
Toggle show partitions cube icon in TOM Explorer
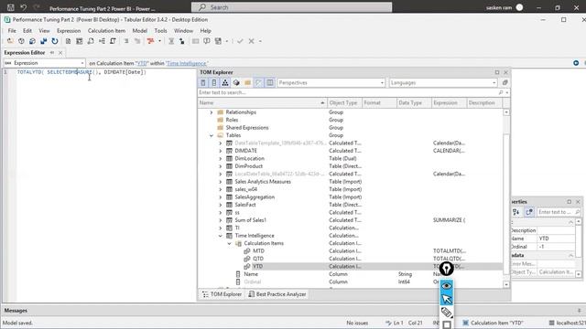(236, 83)
